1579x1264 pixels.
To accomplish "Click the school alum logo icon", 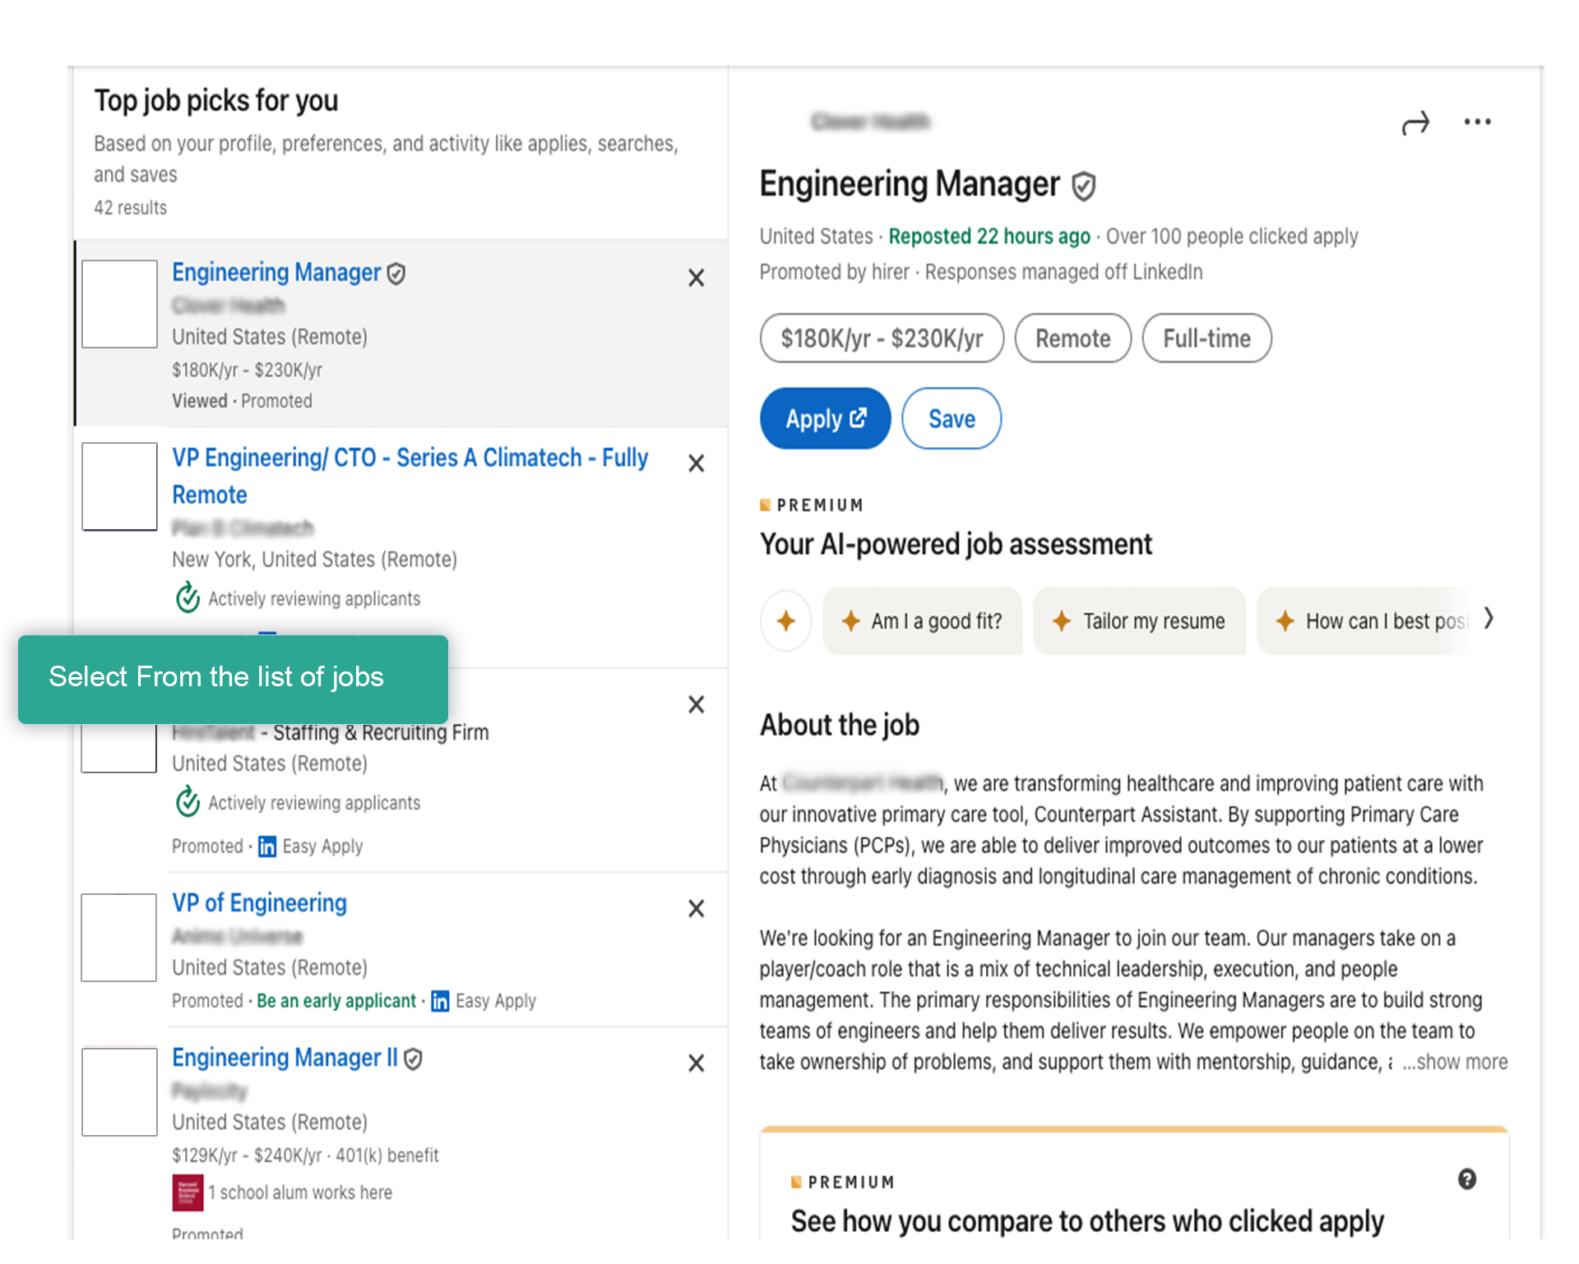I will coord(188,1192).
